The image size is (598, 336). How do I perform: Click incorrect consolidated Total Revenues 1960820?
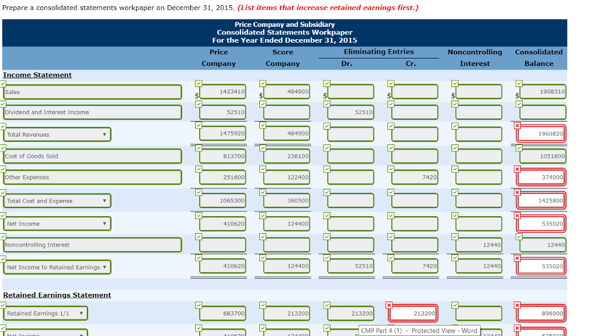(541, 134)
